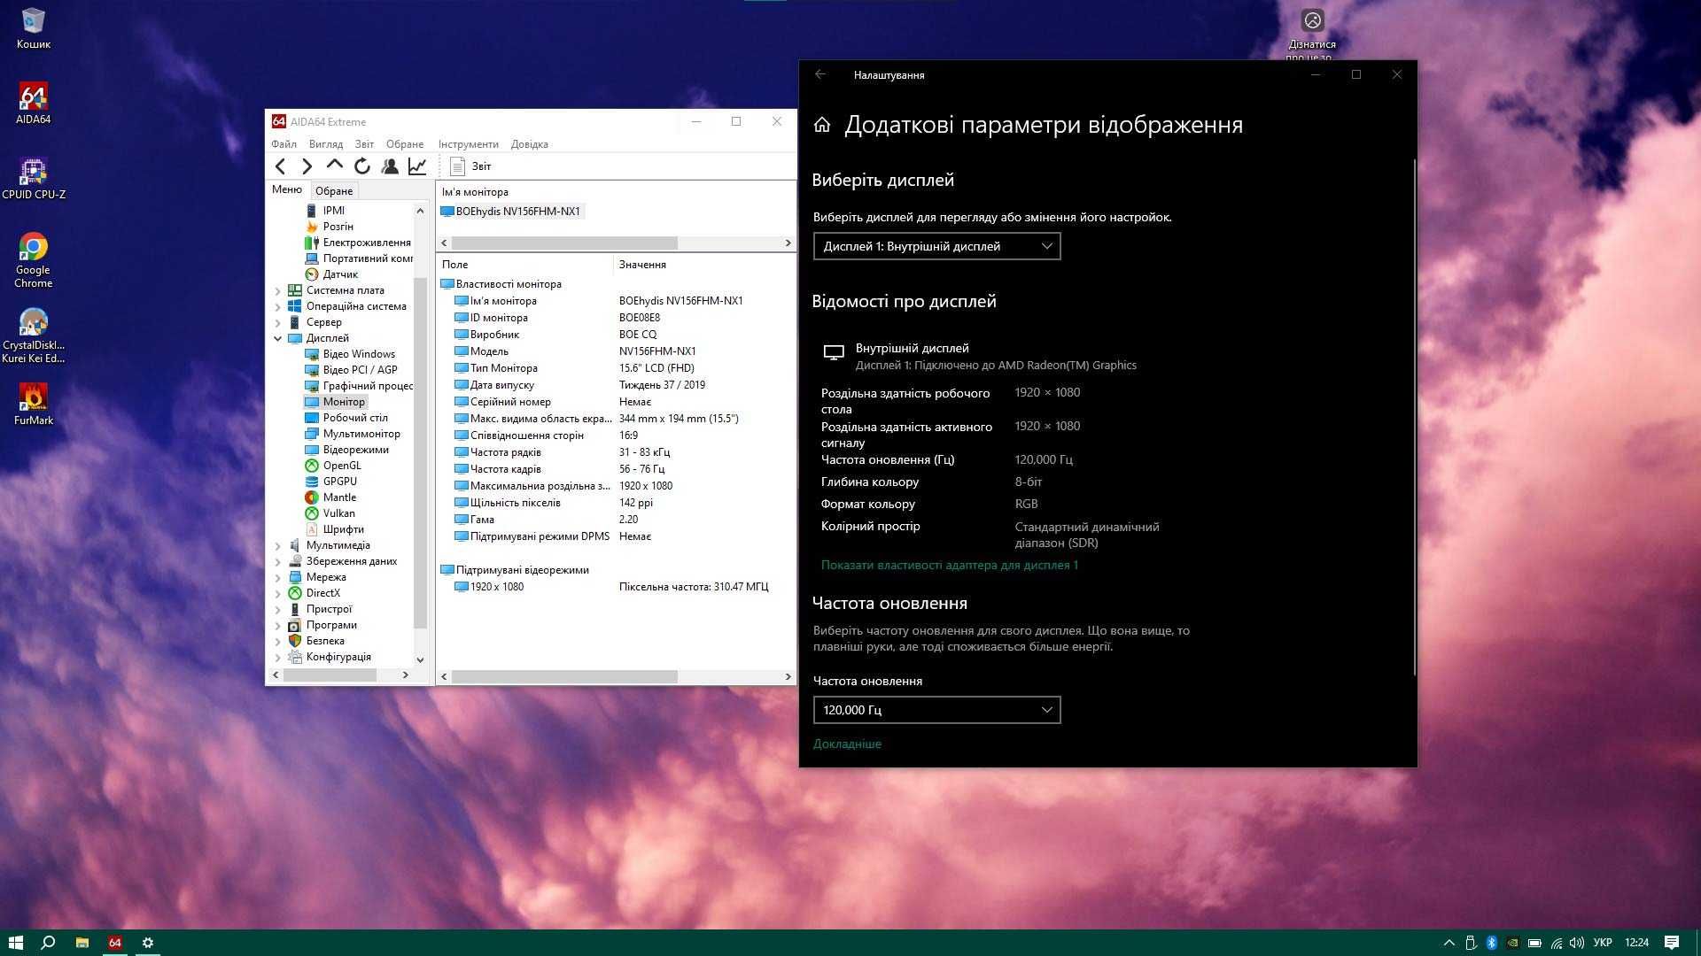Screen dimensions: 1701x956
Task: Open AIDA64 user toolbar icon
Action: (390, 166)
